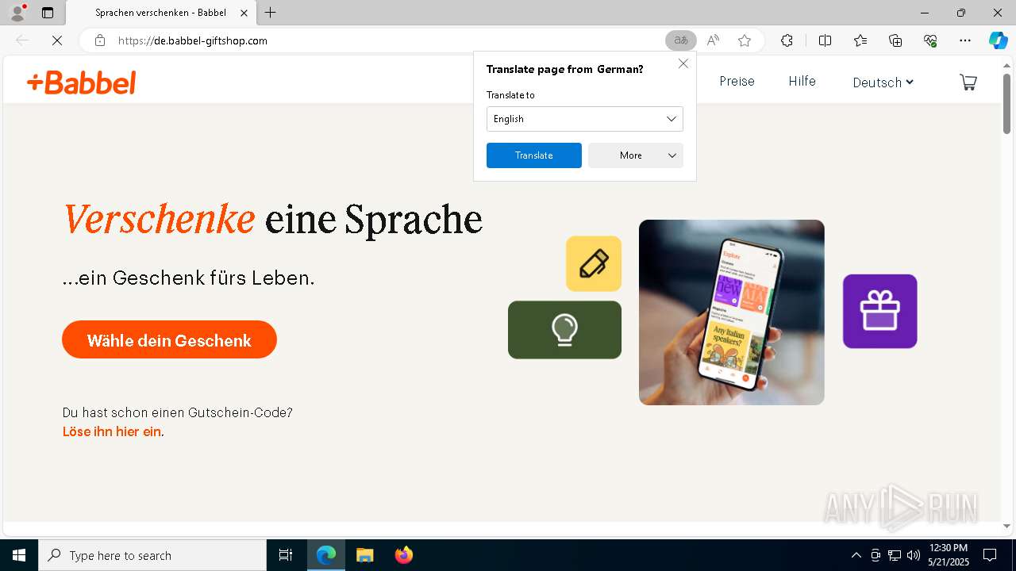Open the Deutsch language selector

click(883, 82)
